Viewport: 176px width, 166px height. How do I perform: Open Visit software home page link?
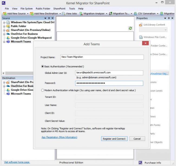pyautogui.click(x=17, y=162)
